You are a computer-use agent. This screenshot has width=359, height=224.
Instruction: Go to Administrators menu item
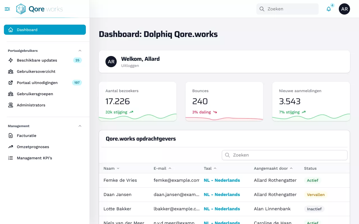(31, 105)
